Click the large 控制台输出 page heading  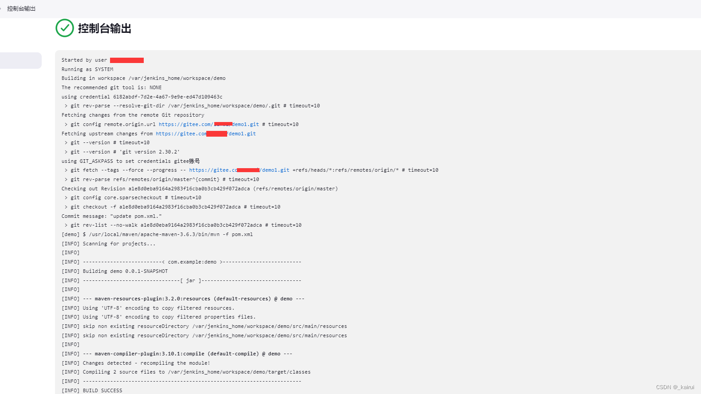pos(105,28)
